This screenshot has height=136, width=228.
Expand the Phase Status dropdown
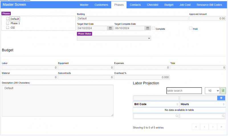point(114,38)
